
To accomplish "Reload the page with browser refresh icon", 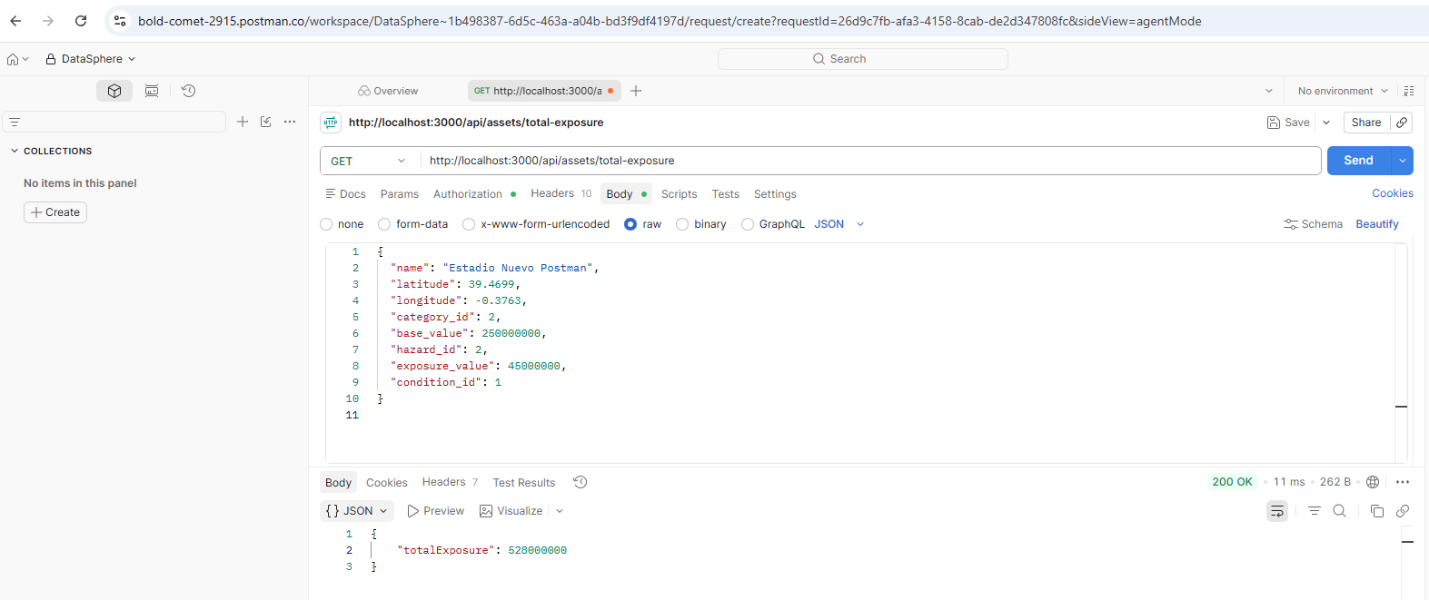I will [81, 21].
